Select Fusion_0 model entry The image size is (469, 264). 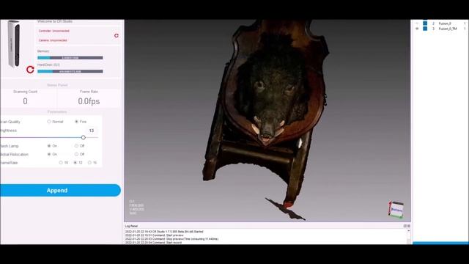click(445, 23)
